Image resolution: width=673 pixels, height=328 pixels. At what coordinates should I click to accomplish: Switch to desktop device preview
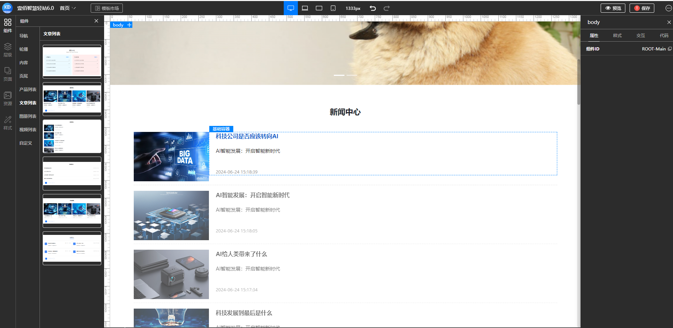[291, 8]
